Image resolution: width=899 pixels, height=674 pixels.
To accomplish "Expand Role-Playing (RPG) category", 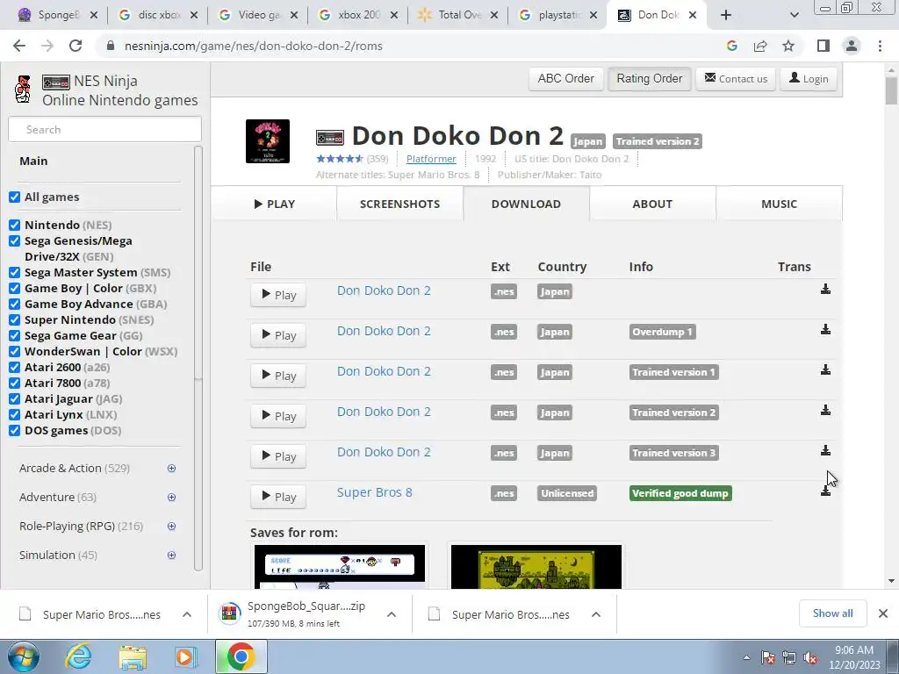I will click(x=171, y=527).
